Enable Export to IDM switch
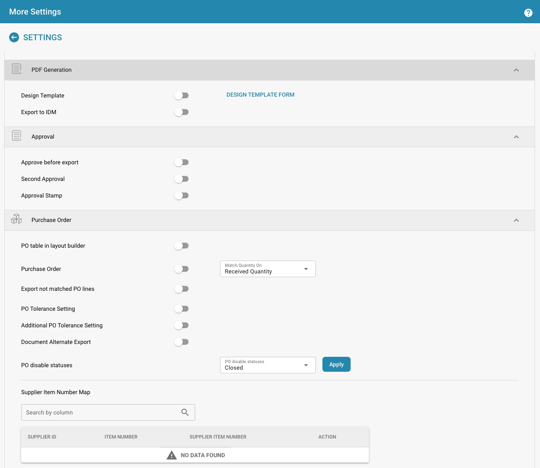Viewport: 540px width, 468px height. 182,112
